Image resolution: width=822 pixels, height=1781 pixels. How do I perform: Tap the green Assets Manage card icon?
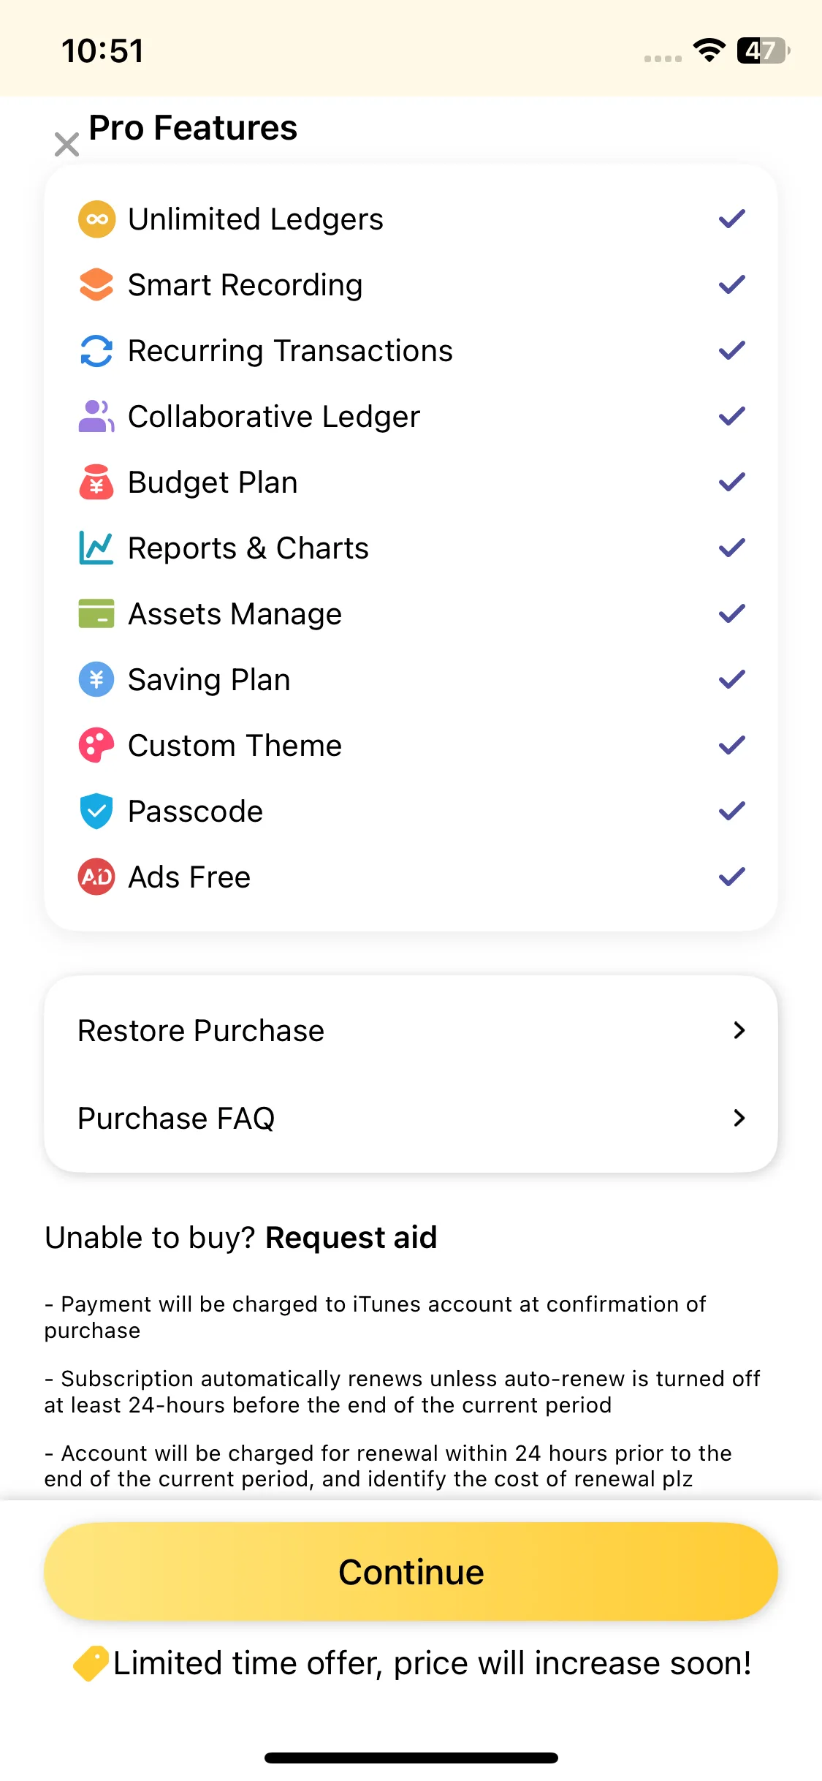coord(96,614)
